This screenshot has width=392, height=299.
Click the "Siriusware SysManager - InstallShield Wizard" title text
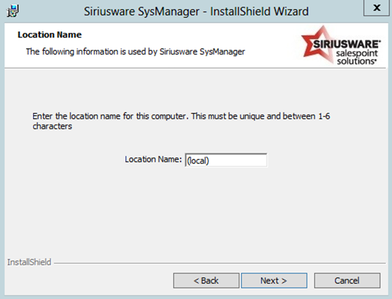pyautogui.click(x=195, y=11)
